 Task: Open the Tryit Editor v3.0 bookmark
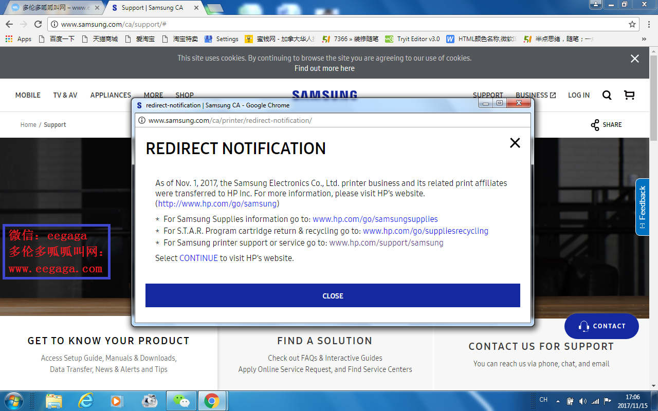click(413, 39)
